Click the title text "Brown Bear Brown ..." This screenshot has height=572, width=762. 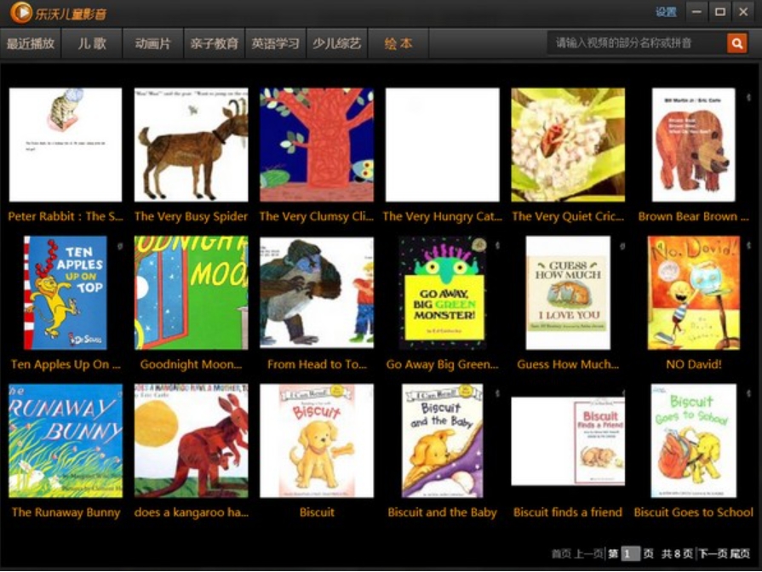694,216
